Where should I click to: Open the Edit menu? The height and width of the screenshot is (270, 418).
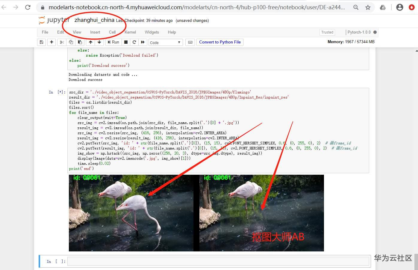[x=60, y=32]
